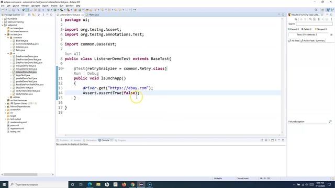Click Smart Insert in the status bar
This screenshot has width=335, height=188.
(243, 179)
